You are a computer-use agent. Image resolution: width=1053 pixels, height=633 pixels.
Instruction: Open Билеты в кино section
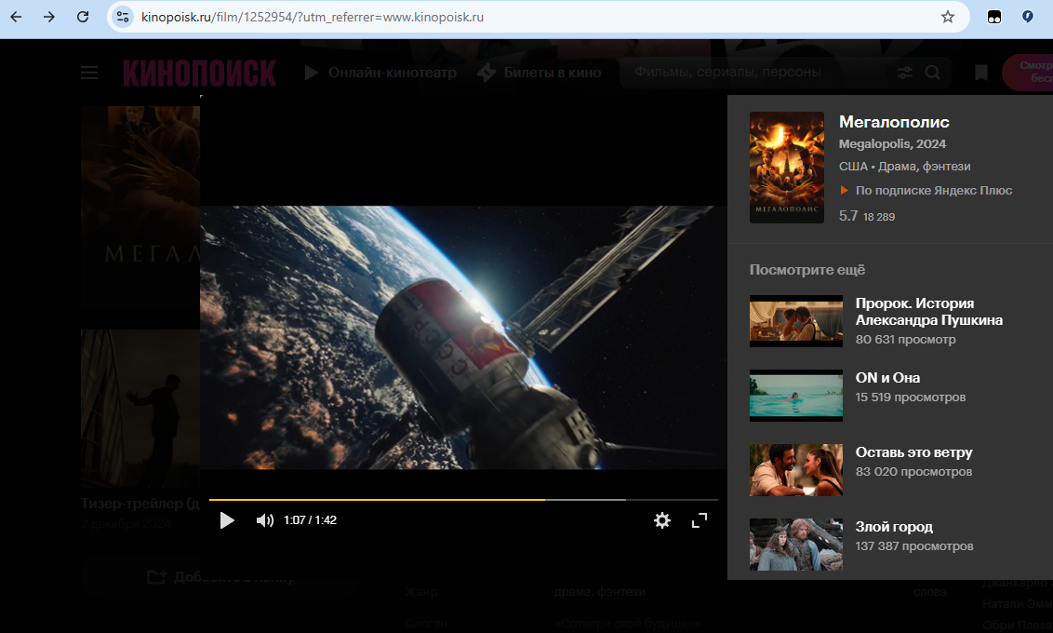pos(540,73)
